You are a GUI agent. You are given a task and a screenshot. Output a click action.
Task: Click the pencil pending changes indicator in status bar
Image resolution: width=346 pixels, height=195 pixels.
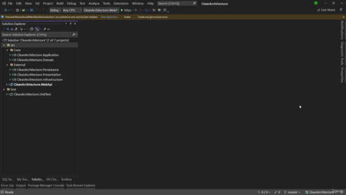point(277,192)
